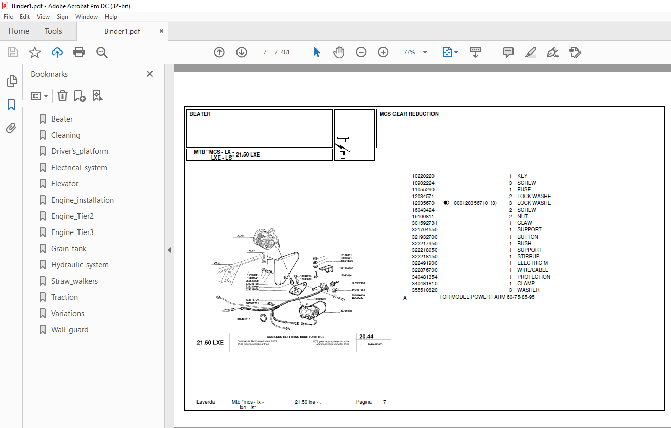
Task: Open the Variations bookmark
Action: (x=67, y=314)
